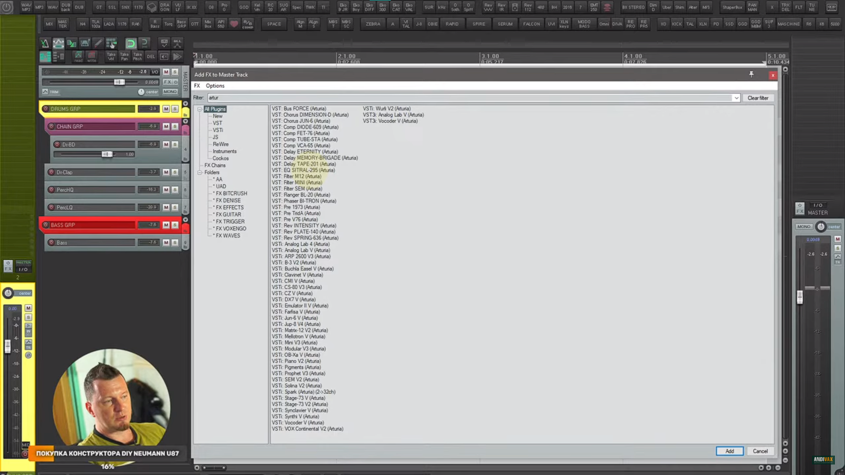This screenshot has width=845, height=475.
Task: Click the Clear filter button
Action: 757,98
